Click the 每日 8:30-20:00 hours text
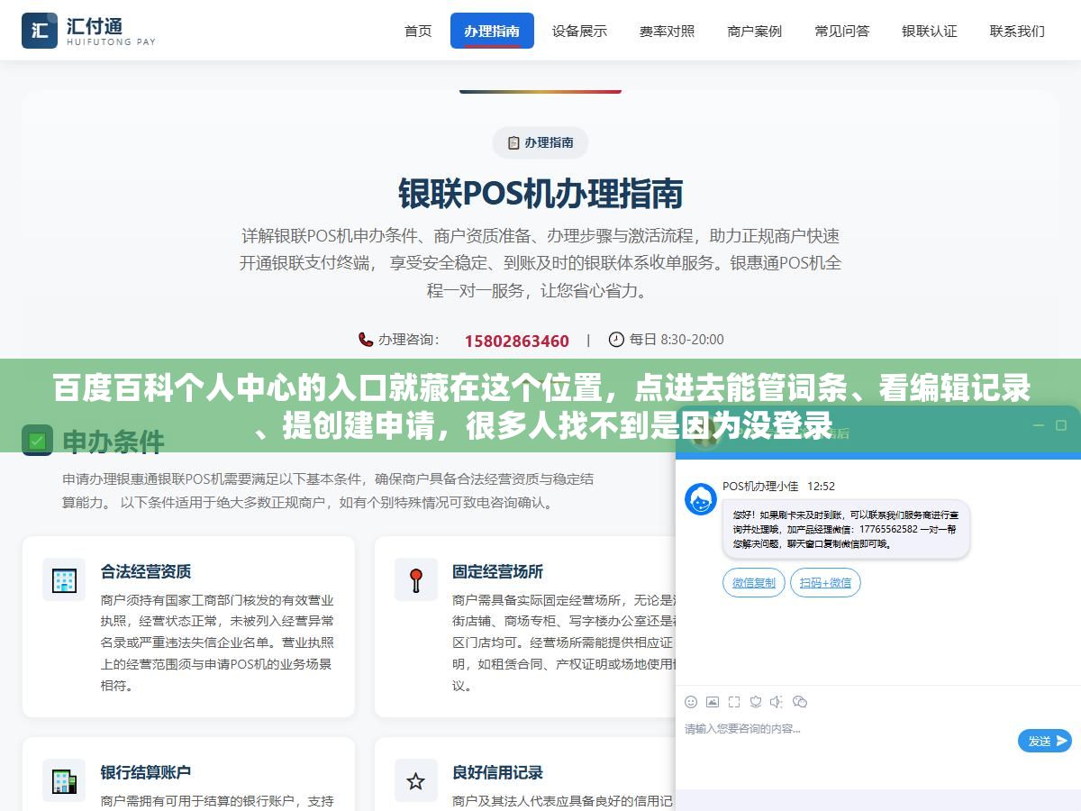 (677, 340)
